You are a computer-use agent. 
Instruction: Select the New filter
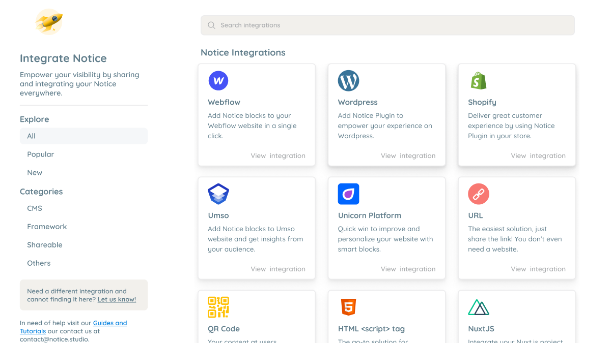pyautogui.click(x=84, y=173)
